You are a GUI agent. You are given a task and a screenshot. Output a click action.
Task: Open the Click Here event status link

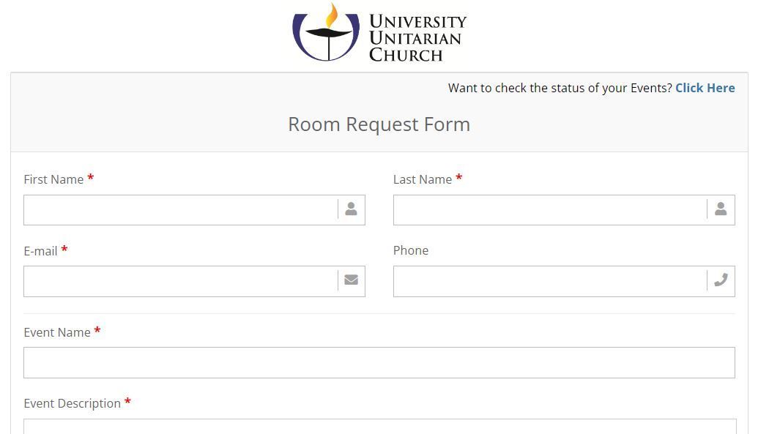[x=705, y=88]
